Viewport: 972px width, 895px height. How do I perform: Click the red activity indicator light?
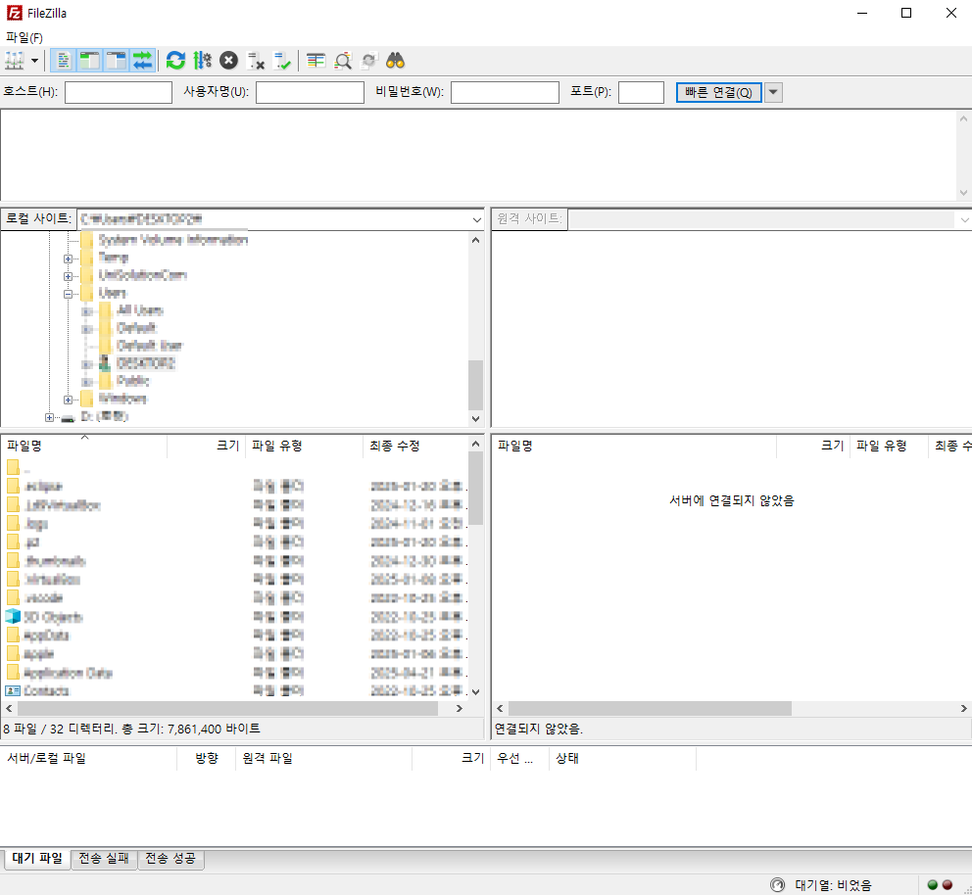[x=948, y=885]
